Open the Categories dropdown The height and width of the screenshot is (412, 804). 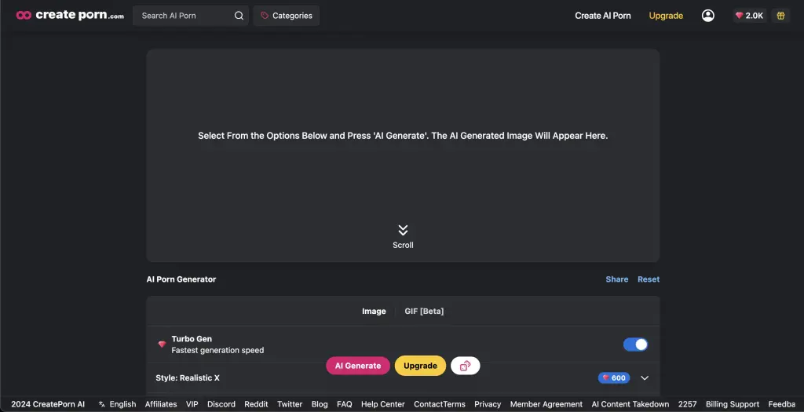[286, 16]
